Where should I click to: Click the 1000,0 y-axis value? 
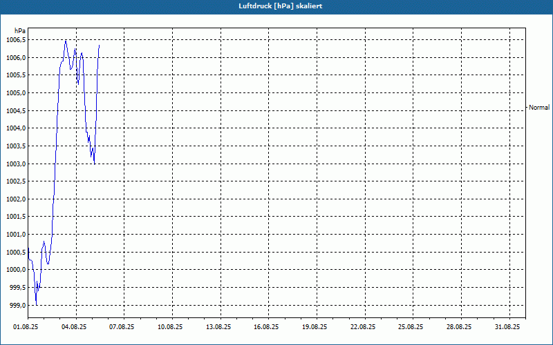pyautogui.click(x=16, y=270)
